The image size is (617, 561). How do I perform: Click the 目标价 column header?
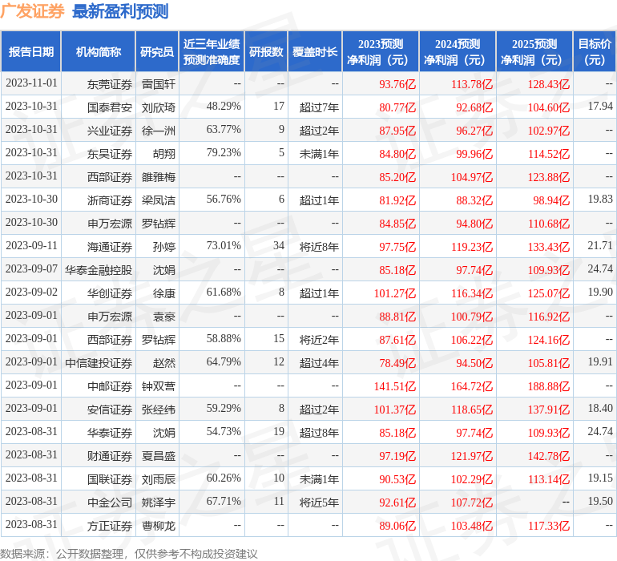[x=595, y=51]
